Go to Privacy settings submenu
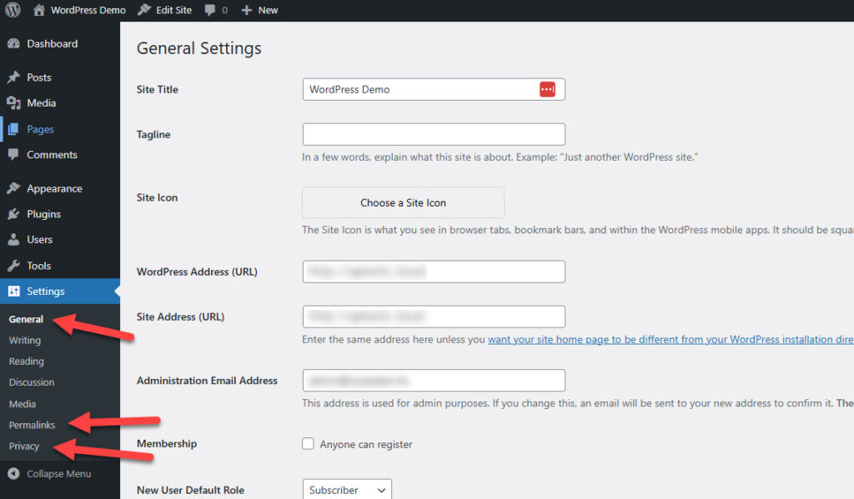This screenshot has width=854, height=499. [24, 447]
